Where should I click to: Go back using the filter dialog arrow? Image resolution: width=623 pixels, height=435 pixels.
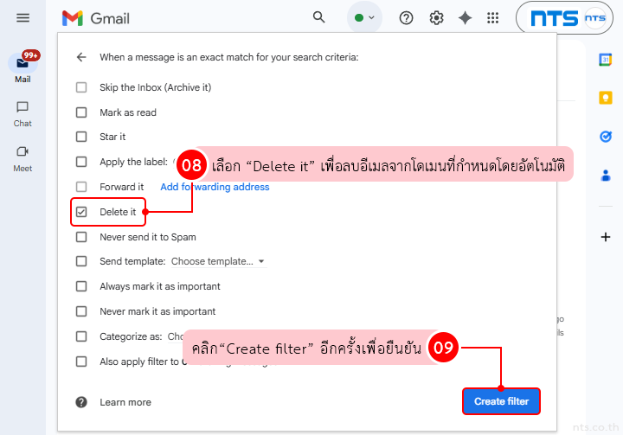coord(81,57)
